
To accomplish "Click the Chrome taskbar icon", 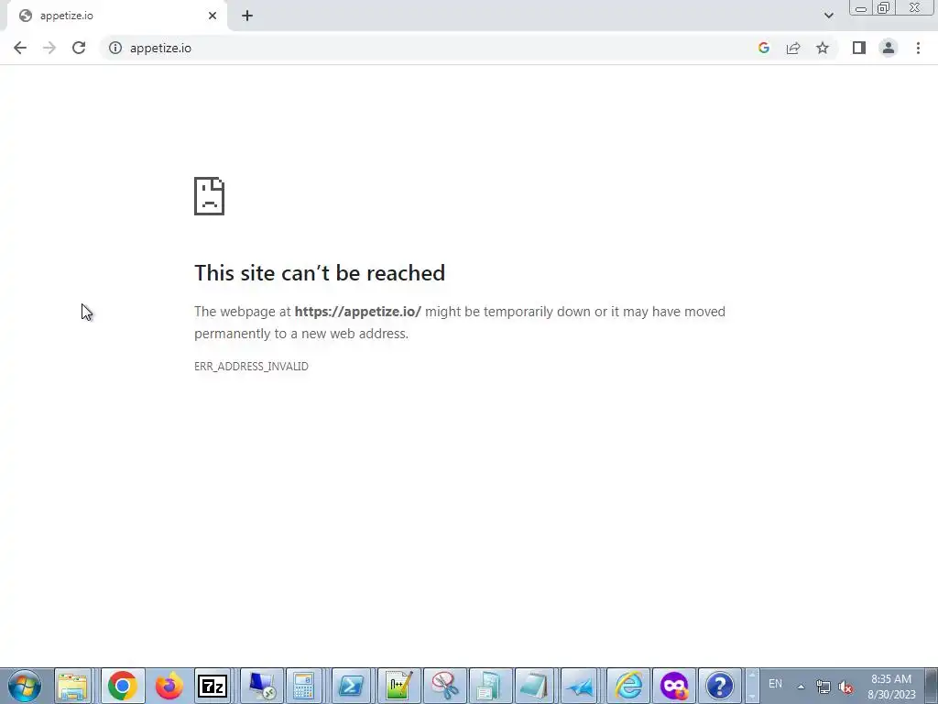I will pos(122,686).
